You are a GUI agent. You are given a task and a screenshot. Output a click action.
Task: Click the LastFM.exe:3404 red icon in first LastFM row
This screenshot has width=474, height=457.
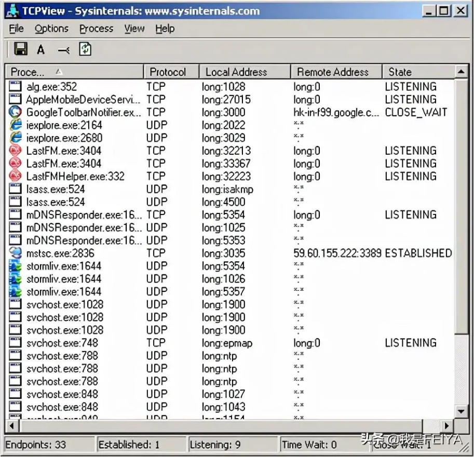pyautogui.click(x=16, y=151)
